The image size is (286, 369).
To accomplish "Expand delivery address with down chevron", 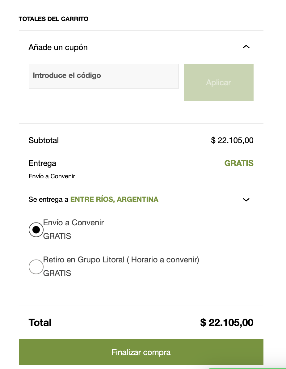I will (246, 200).
